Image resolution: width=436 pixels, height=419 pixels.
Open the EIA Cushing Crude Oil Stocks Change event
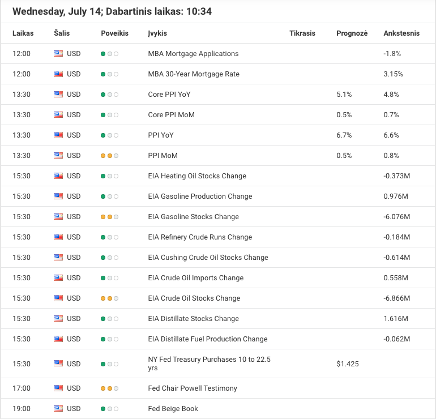[x=208, y=258]
